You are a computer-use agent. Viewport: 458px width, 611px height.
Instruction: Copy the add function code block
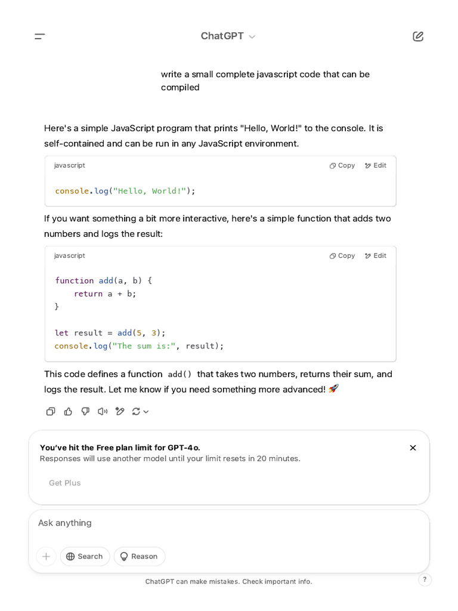342,255
